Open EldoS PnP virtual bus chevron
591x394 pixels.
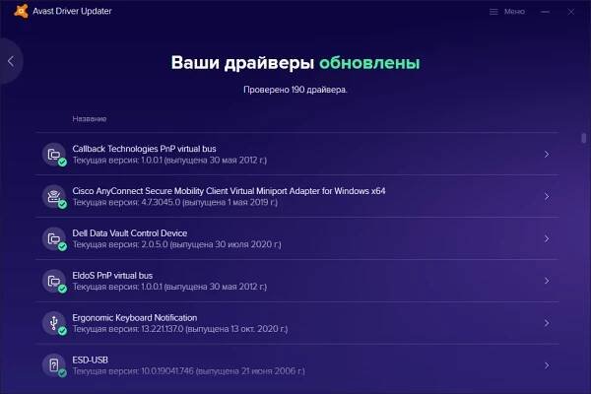point(547,282)
